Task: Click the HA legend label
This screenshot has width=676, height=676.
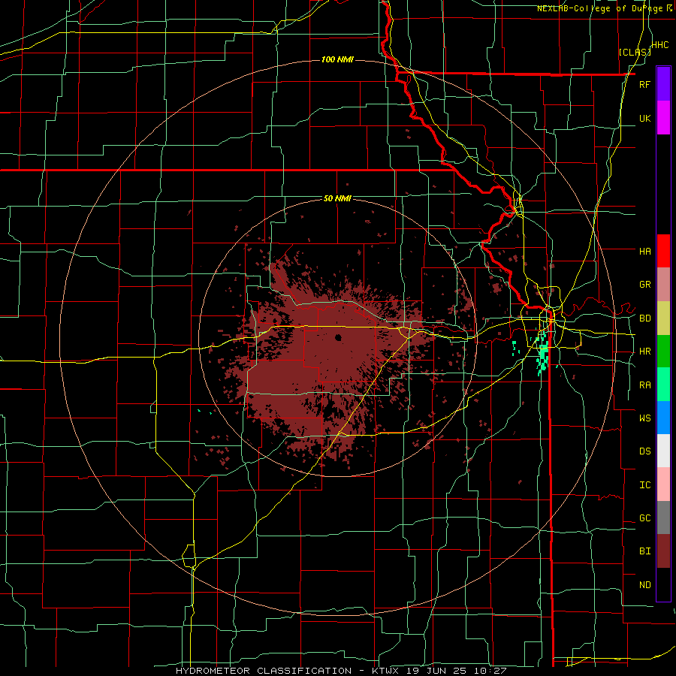Action: 644,251
